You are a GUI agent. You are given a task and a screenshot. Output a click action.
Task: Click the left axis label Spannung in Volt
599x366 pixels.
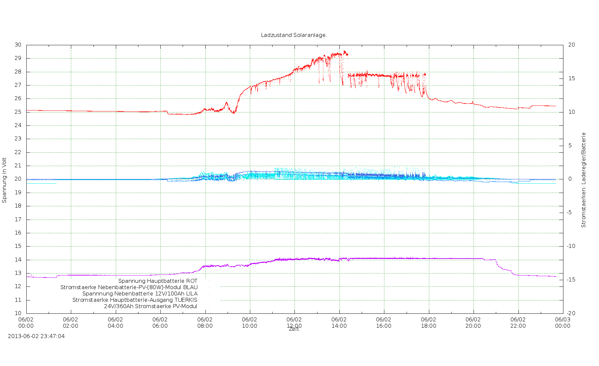coord(4,180)
